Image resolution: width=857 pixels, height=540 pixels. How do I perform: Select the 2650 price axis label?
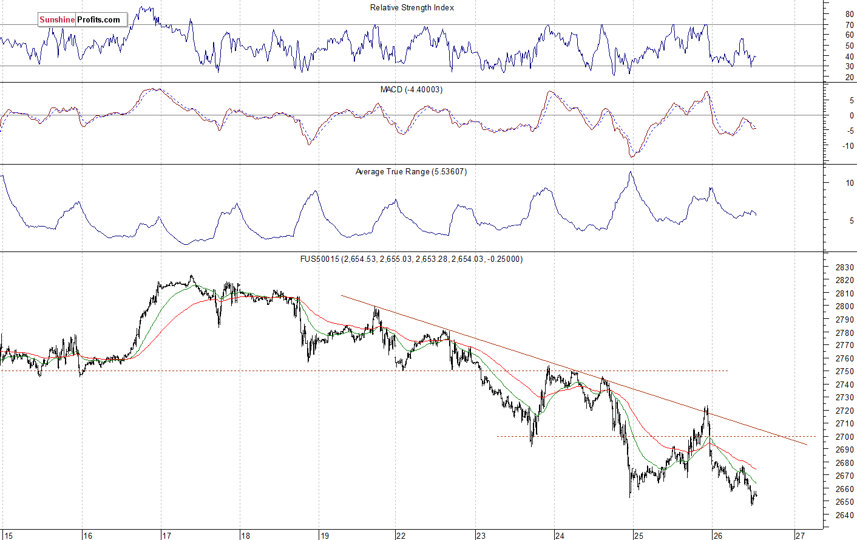845,502
